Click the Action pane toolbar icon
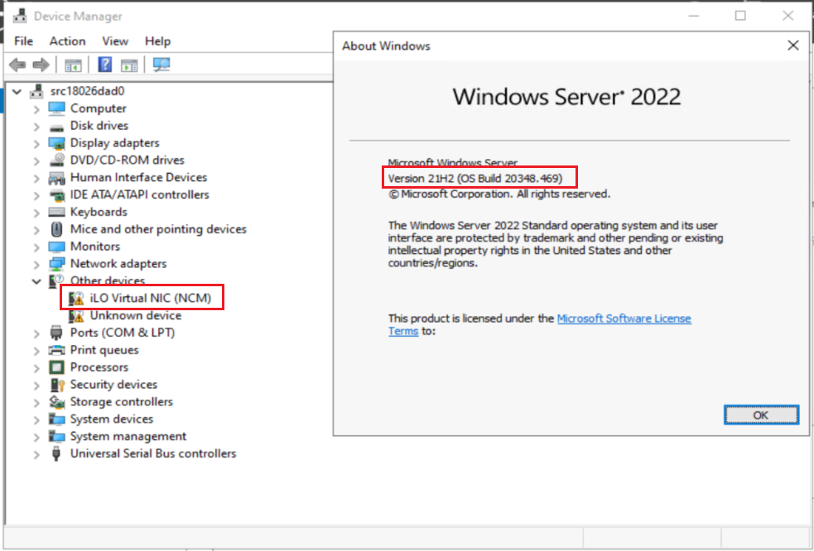 [x=129, y=65]
